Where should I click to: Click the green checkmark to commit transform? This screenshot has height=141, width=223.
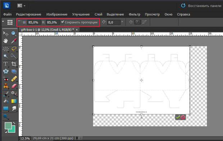pyautogui.click(x=178, y=117)
